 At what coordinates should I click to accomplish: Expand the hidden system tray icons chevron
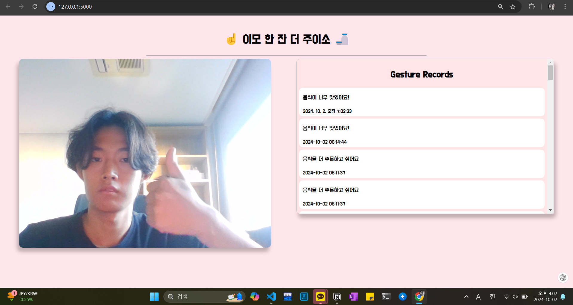point(466,297)
